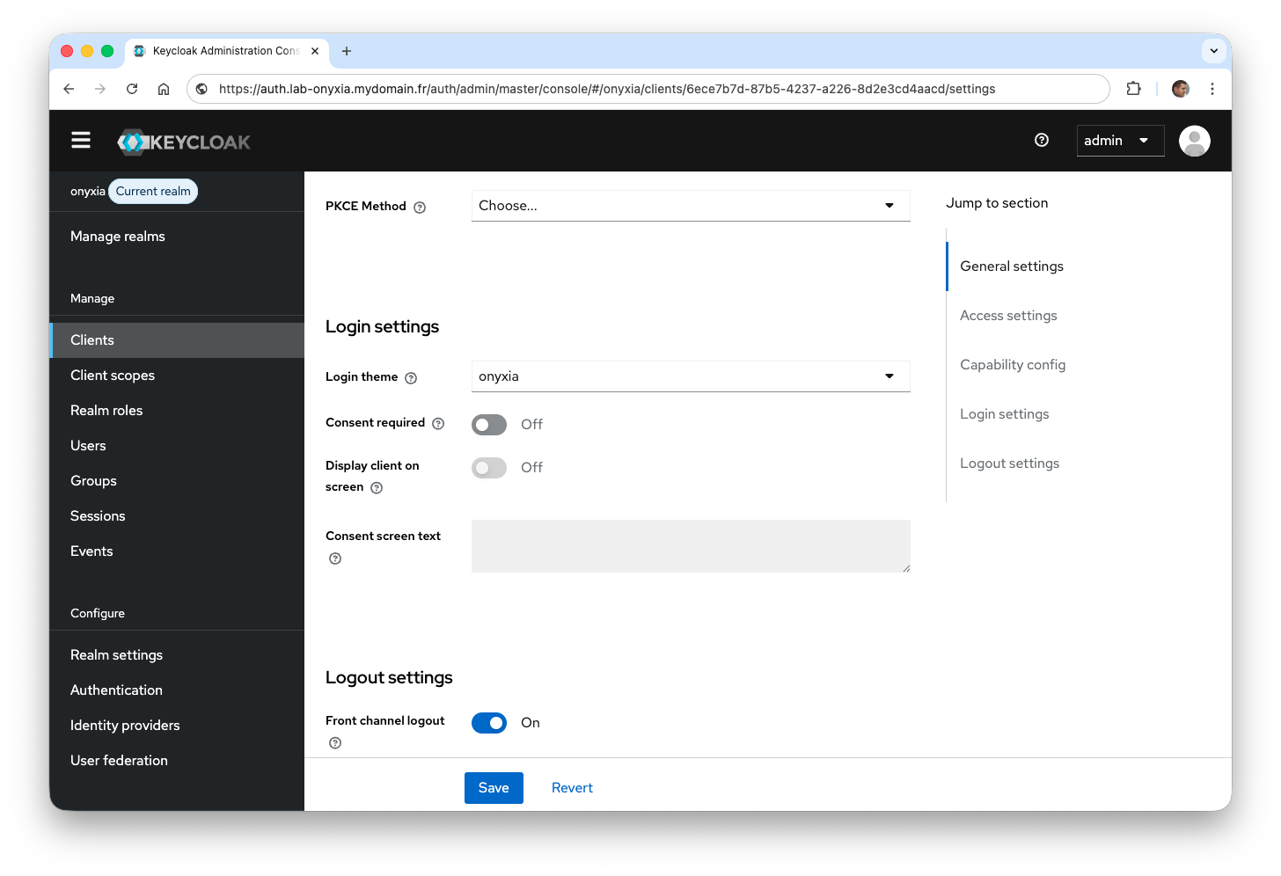Screen dimensions: 1281x876
Task: Click the help icon beside Login theme
Action: (x=411, y=377)
